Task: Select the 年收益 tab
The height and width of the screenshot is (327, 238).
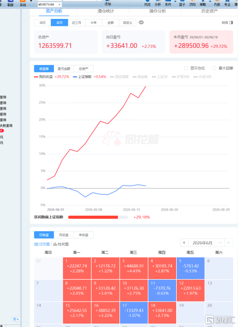Action: [83, 235]
